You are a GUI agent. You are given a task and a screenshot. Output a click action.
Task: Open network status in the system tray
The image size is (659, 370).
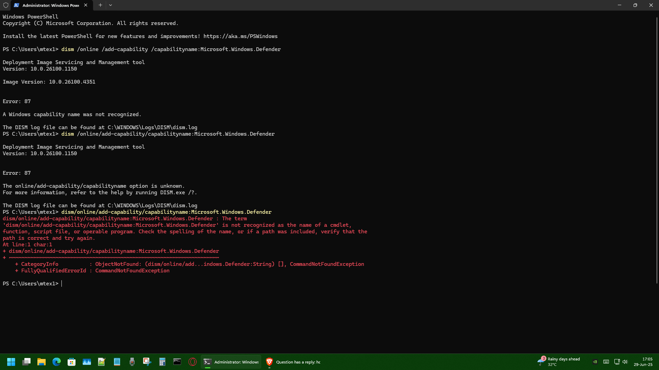617,362
